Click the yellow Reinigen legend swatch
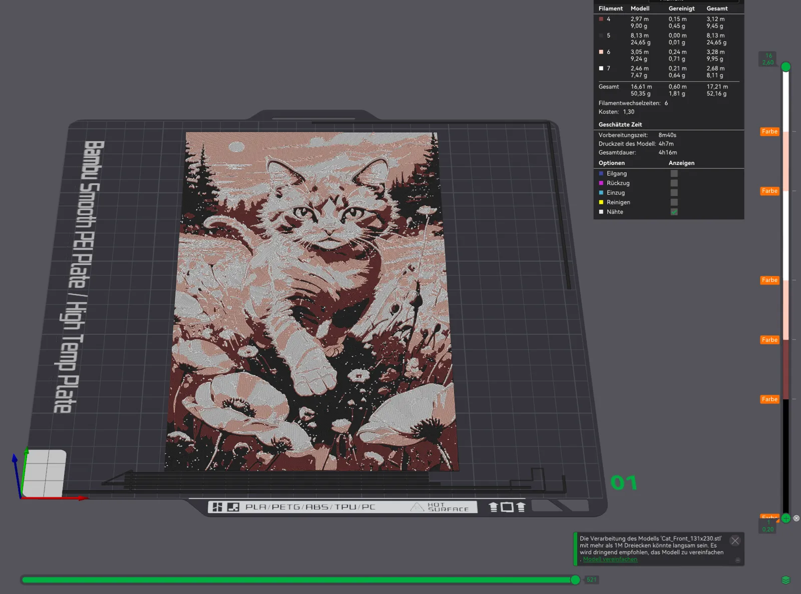 pos(601,202)
